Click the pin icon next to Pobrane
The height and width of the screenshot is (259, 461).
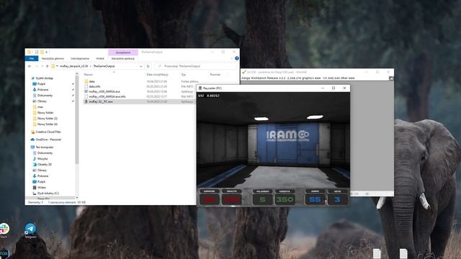coord(73,89)
